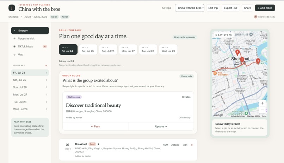Remove the Breakfast stop with the x icon

pos(192,145)
